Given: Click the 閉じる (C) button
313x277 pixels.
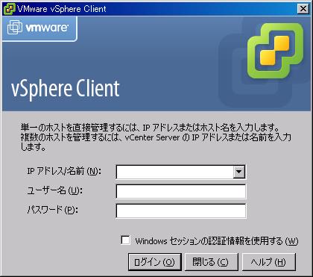Looking at the screenshot, I should [x=210, y=262].
